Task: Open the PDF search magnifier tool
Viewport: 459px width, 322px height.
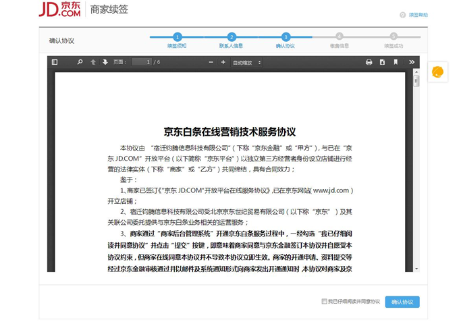Action: pyautogui.click(x=80, y=62)
